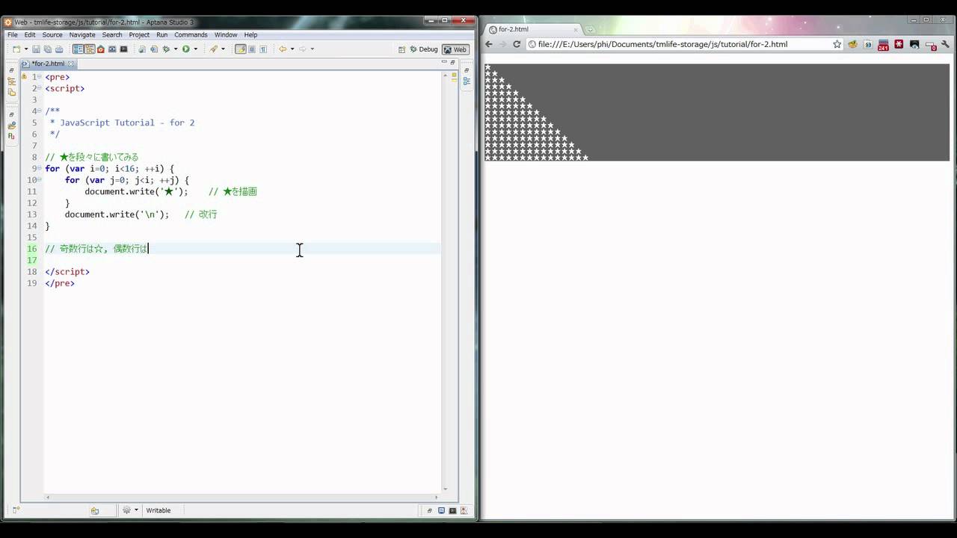The image size is (957, 538).
Task: Click the black eye extension icon
Action: pos(914,44)
